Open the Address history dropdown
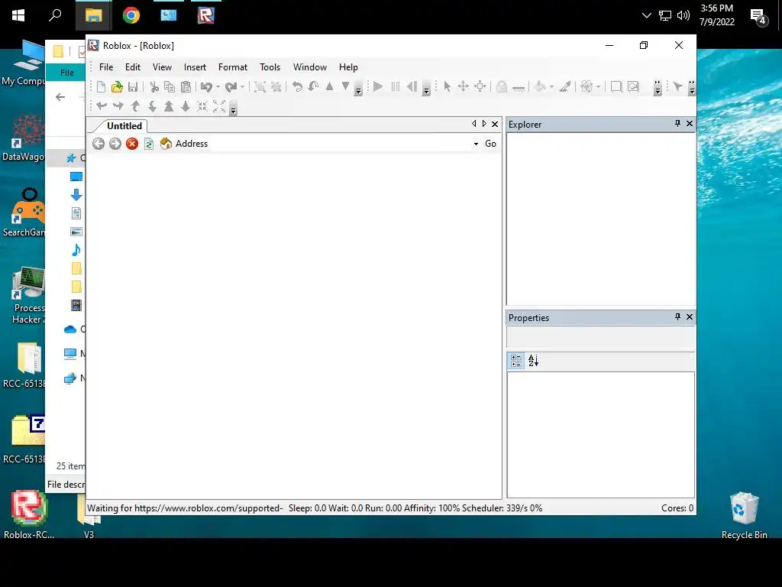 click(x=476, y=144)
